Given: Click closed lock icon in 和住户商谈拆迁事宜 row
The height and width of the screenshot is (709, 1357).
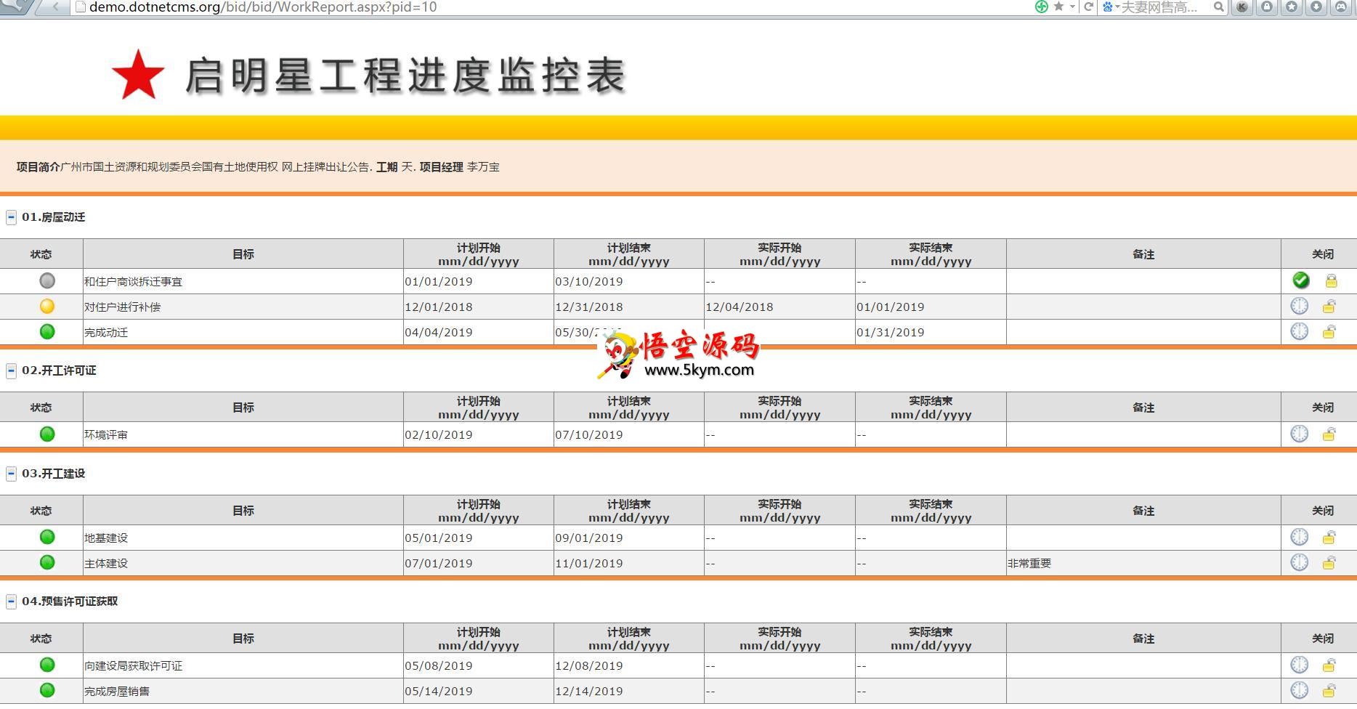Looking at the screenshot, I should 1331,281.
